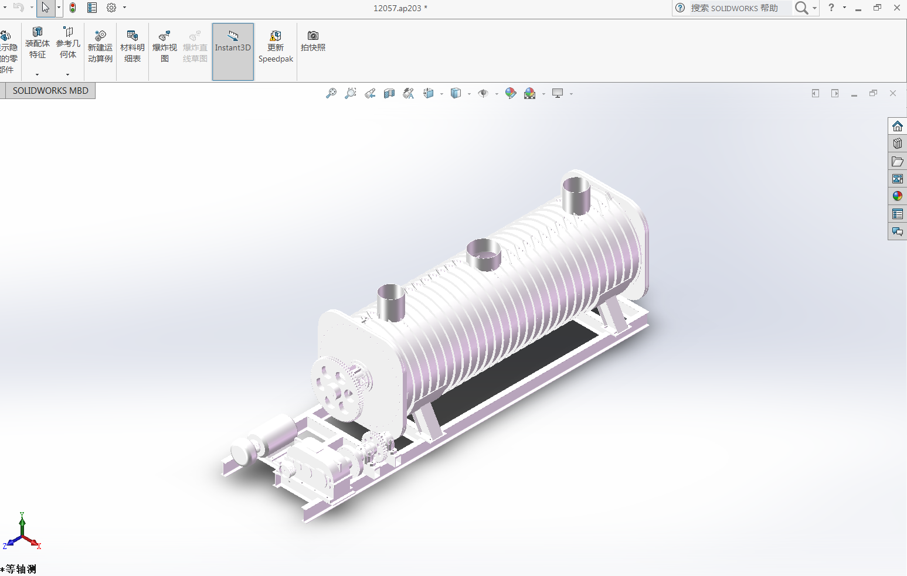
Task: Expand the search type dropdown arrow
Action: [814, 8]
